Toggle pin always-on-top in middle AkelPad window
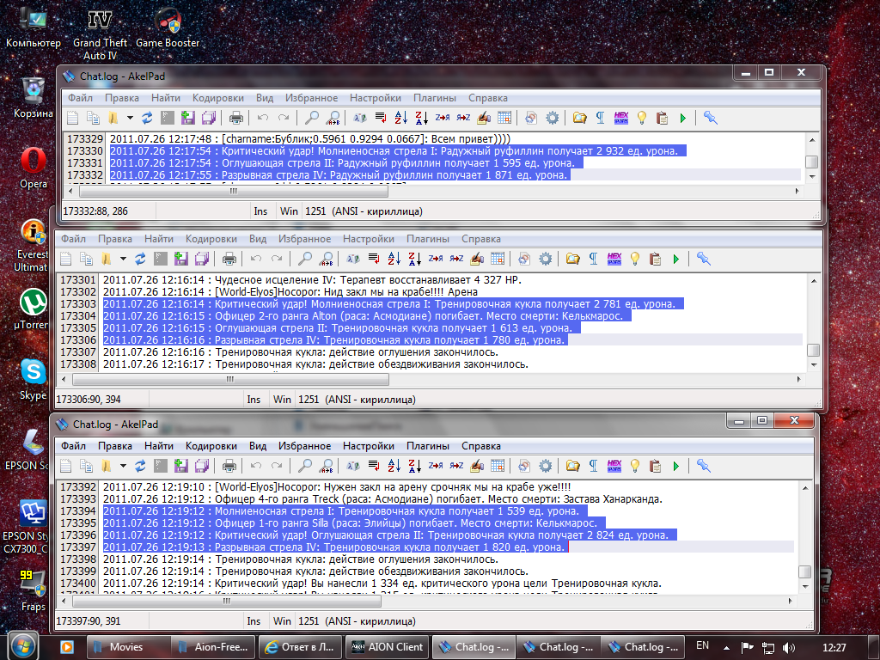The width and height of the screenshot is (880, 660). (x=703, y=259)
